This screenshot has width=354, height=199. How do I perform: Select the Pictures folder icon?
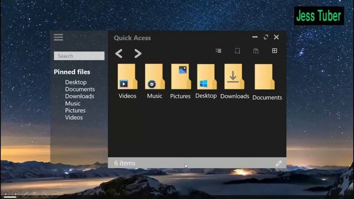pyautogui.click(x=181, y=76)
